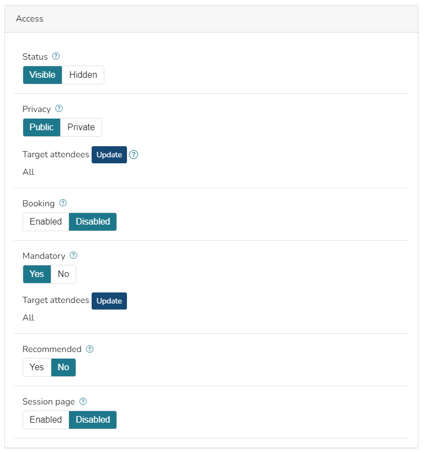Set Recommended to Yes

(37, 367)
